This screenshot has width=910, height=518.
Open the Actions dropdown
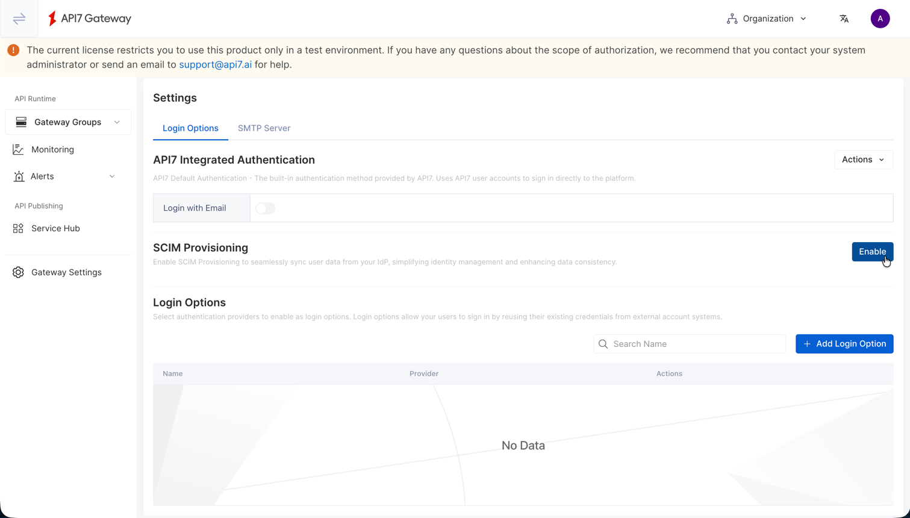[863, 160]
